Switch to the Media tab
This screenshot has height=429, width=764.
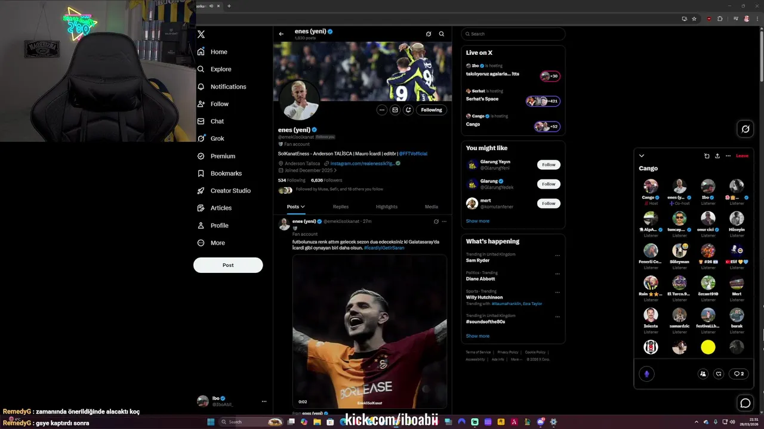click(432, 207)
